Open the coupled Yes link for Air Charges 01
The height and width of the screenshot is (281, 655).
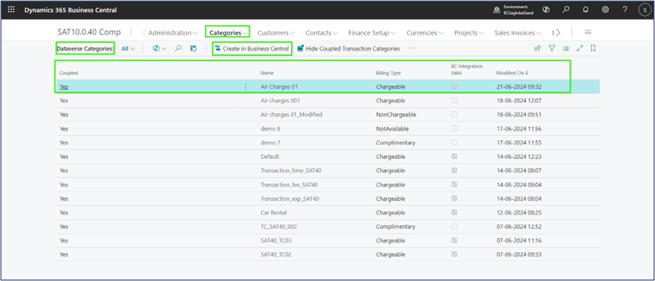[64, 87]
